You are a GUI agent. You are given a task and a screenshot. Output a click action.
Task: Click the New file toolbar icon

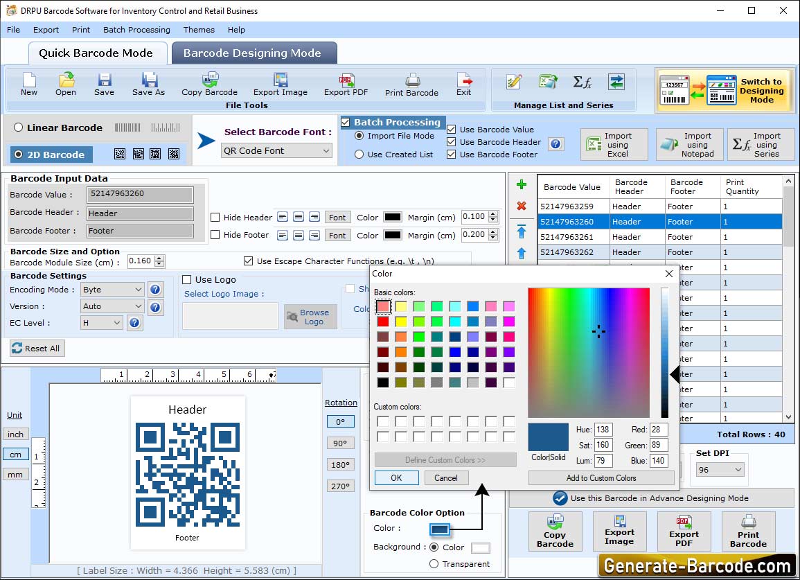click(x=29, y=85)
